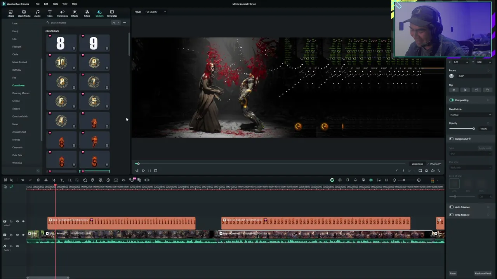This screenshot has width=497, height=279.
Task: Delete the selected clip with trash icon
Action: pyautogui.click(x=38, y=180)
